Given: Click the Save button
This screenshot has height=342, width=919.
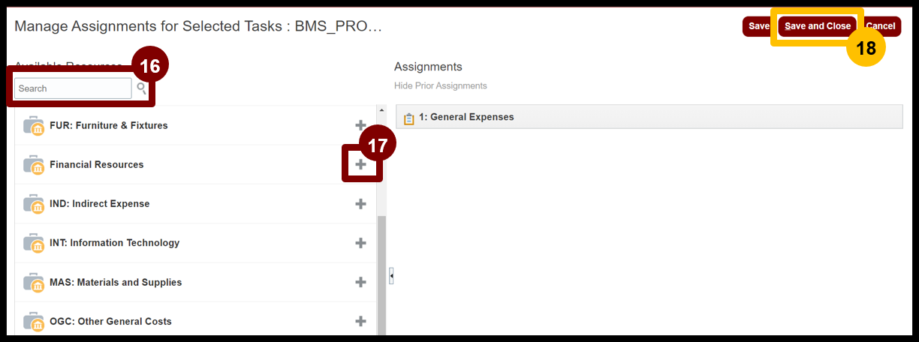Looking at the screenshot, I should (x=758, y=26).
